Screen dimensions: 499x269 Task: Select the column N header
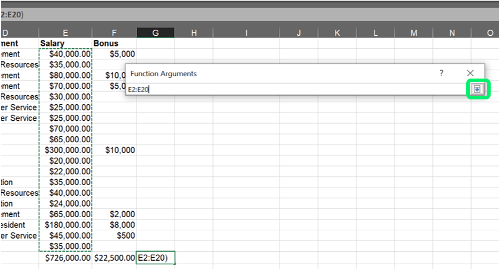(x=452, y=33)
